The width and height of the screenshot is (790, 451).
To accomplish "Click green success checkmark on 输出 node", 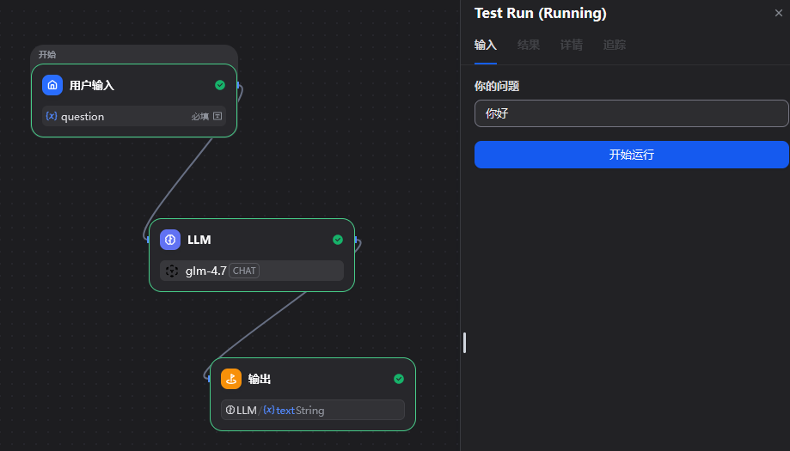I will [x=399, y=379].
